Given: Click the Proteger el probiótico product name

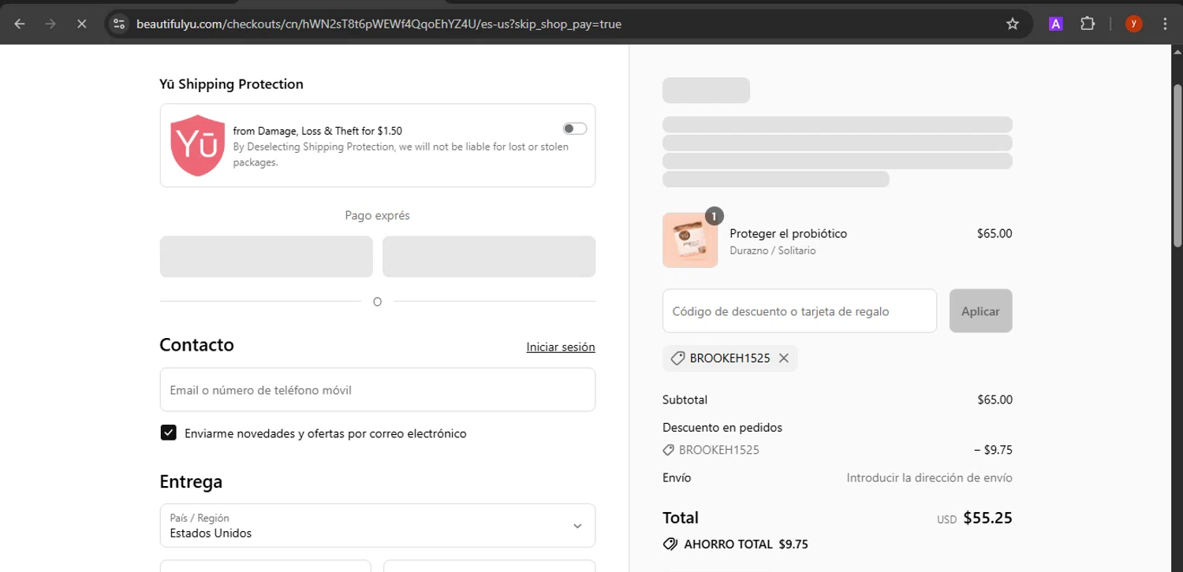Looking at the screenshot, I should (x=788, y=233).
